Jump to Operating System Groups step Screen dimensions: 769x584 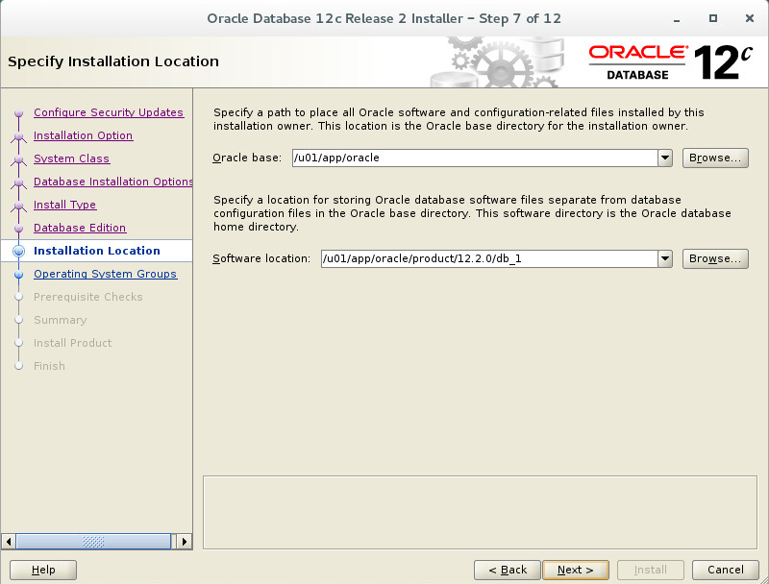click(x=105, y=274)
